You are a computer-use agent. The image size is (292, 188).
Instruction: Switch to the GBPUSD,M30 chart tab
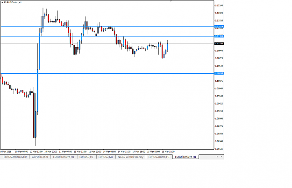[40, 157]
